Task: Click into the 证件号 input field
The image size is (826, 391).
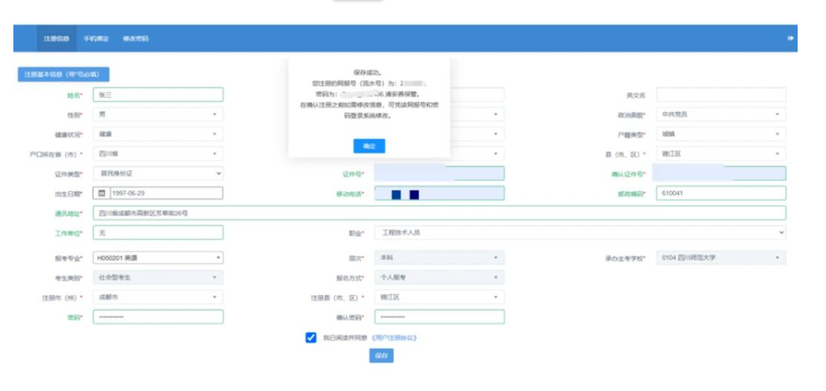Action: (439, 173)
